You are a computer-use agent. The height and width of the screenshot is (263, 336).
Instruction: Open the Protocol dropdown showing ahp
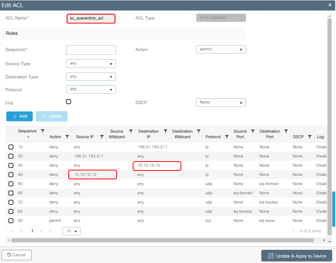tap(91, 89)
